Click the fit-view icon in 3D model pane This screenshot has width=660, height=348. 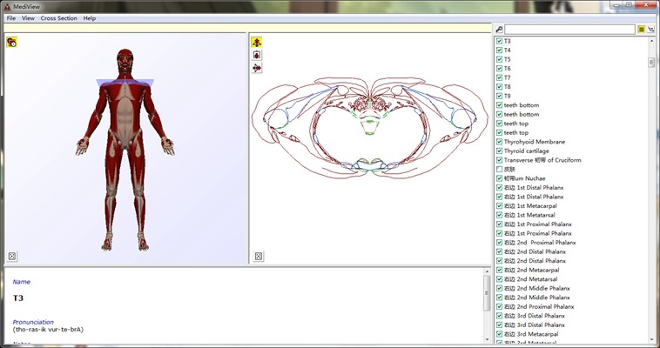pos(12,256)
